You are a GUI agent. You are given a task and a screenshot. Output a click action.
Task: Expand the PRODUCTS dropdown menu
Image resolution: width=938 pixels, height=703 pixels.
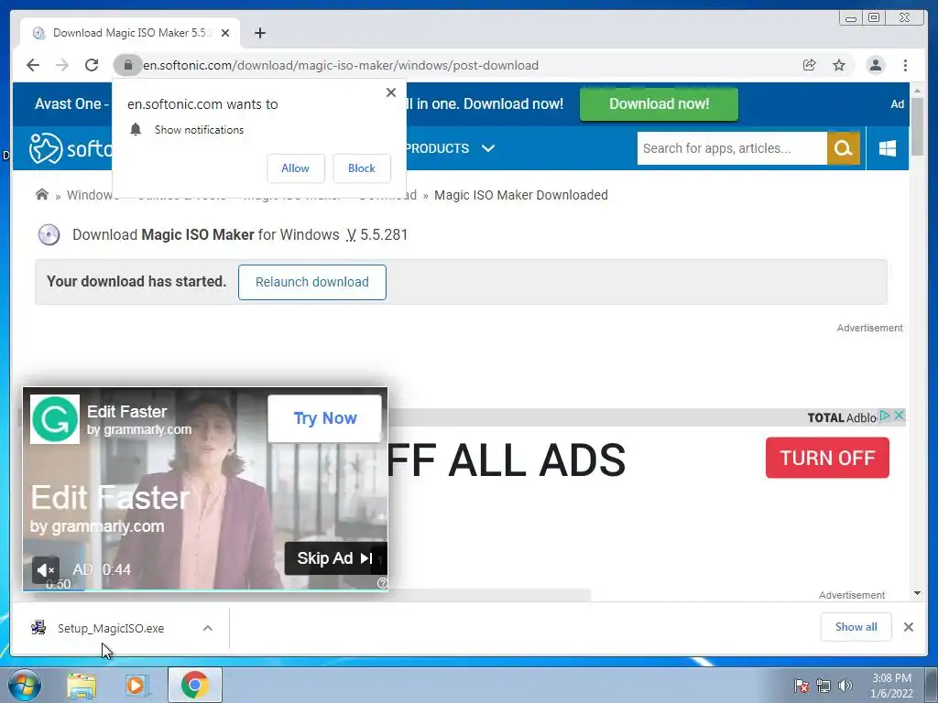[x=451, y=148]
